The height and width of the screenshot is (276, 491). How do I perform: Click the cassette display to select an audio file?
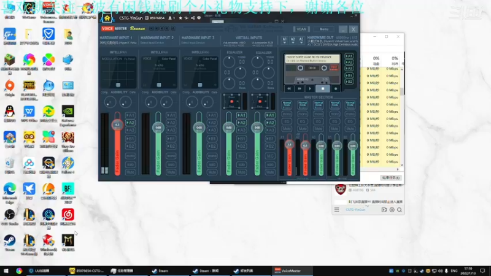[x=312, y=58]
